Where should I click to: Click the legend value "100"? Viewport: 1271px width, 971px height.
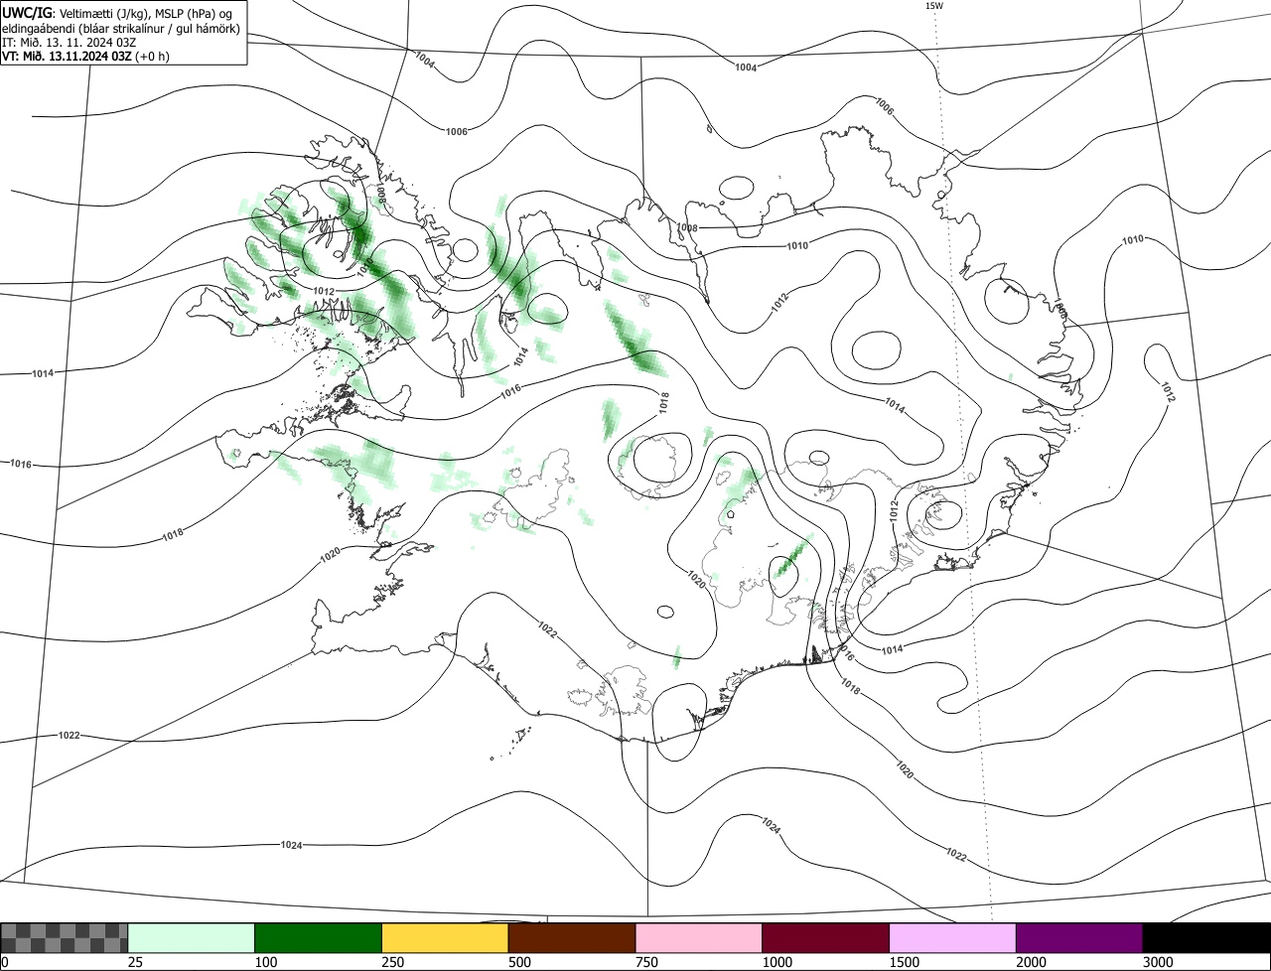point(266,962)
